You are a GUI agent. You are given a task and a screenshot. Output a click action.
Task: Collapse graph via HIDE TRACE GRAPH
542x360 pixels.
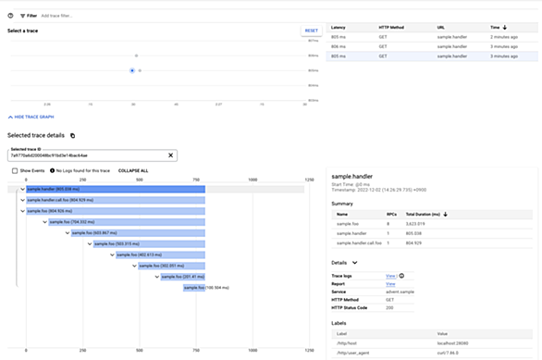31,117
